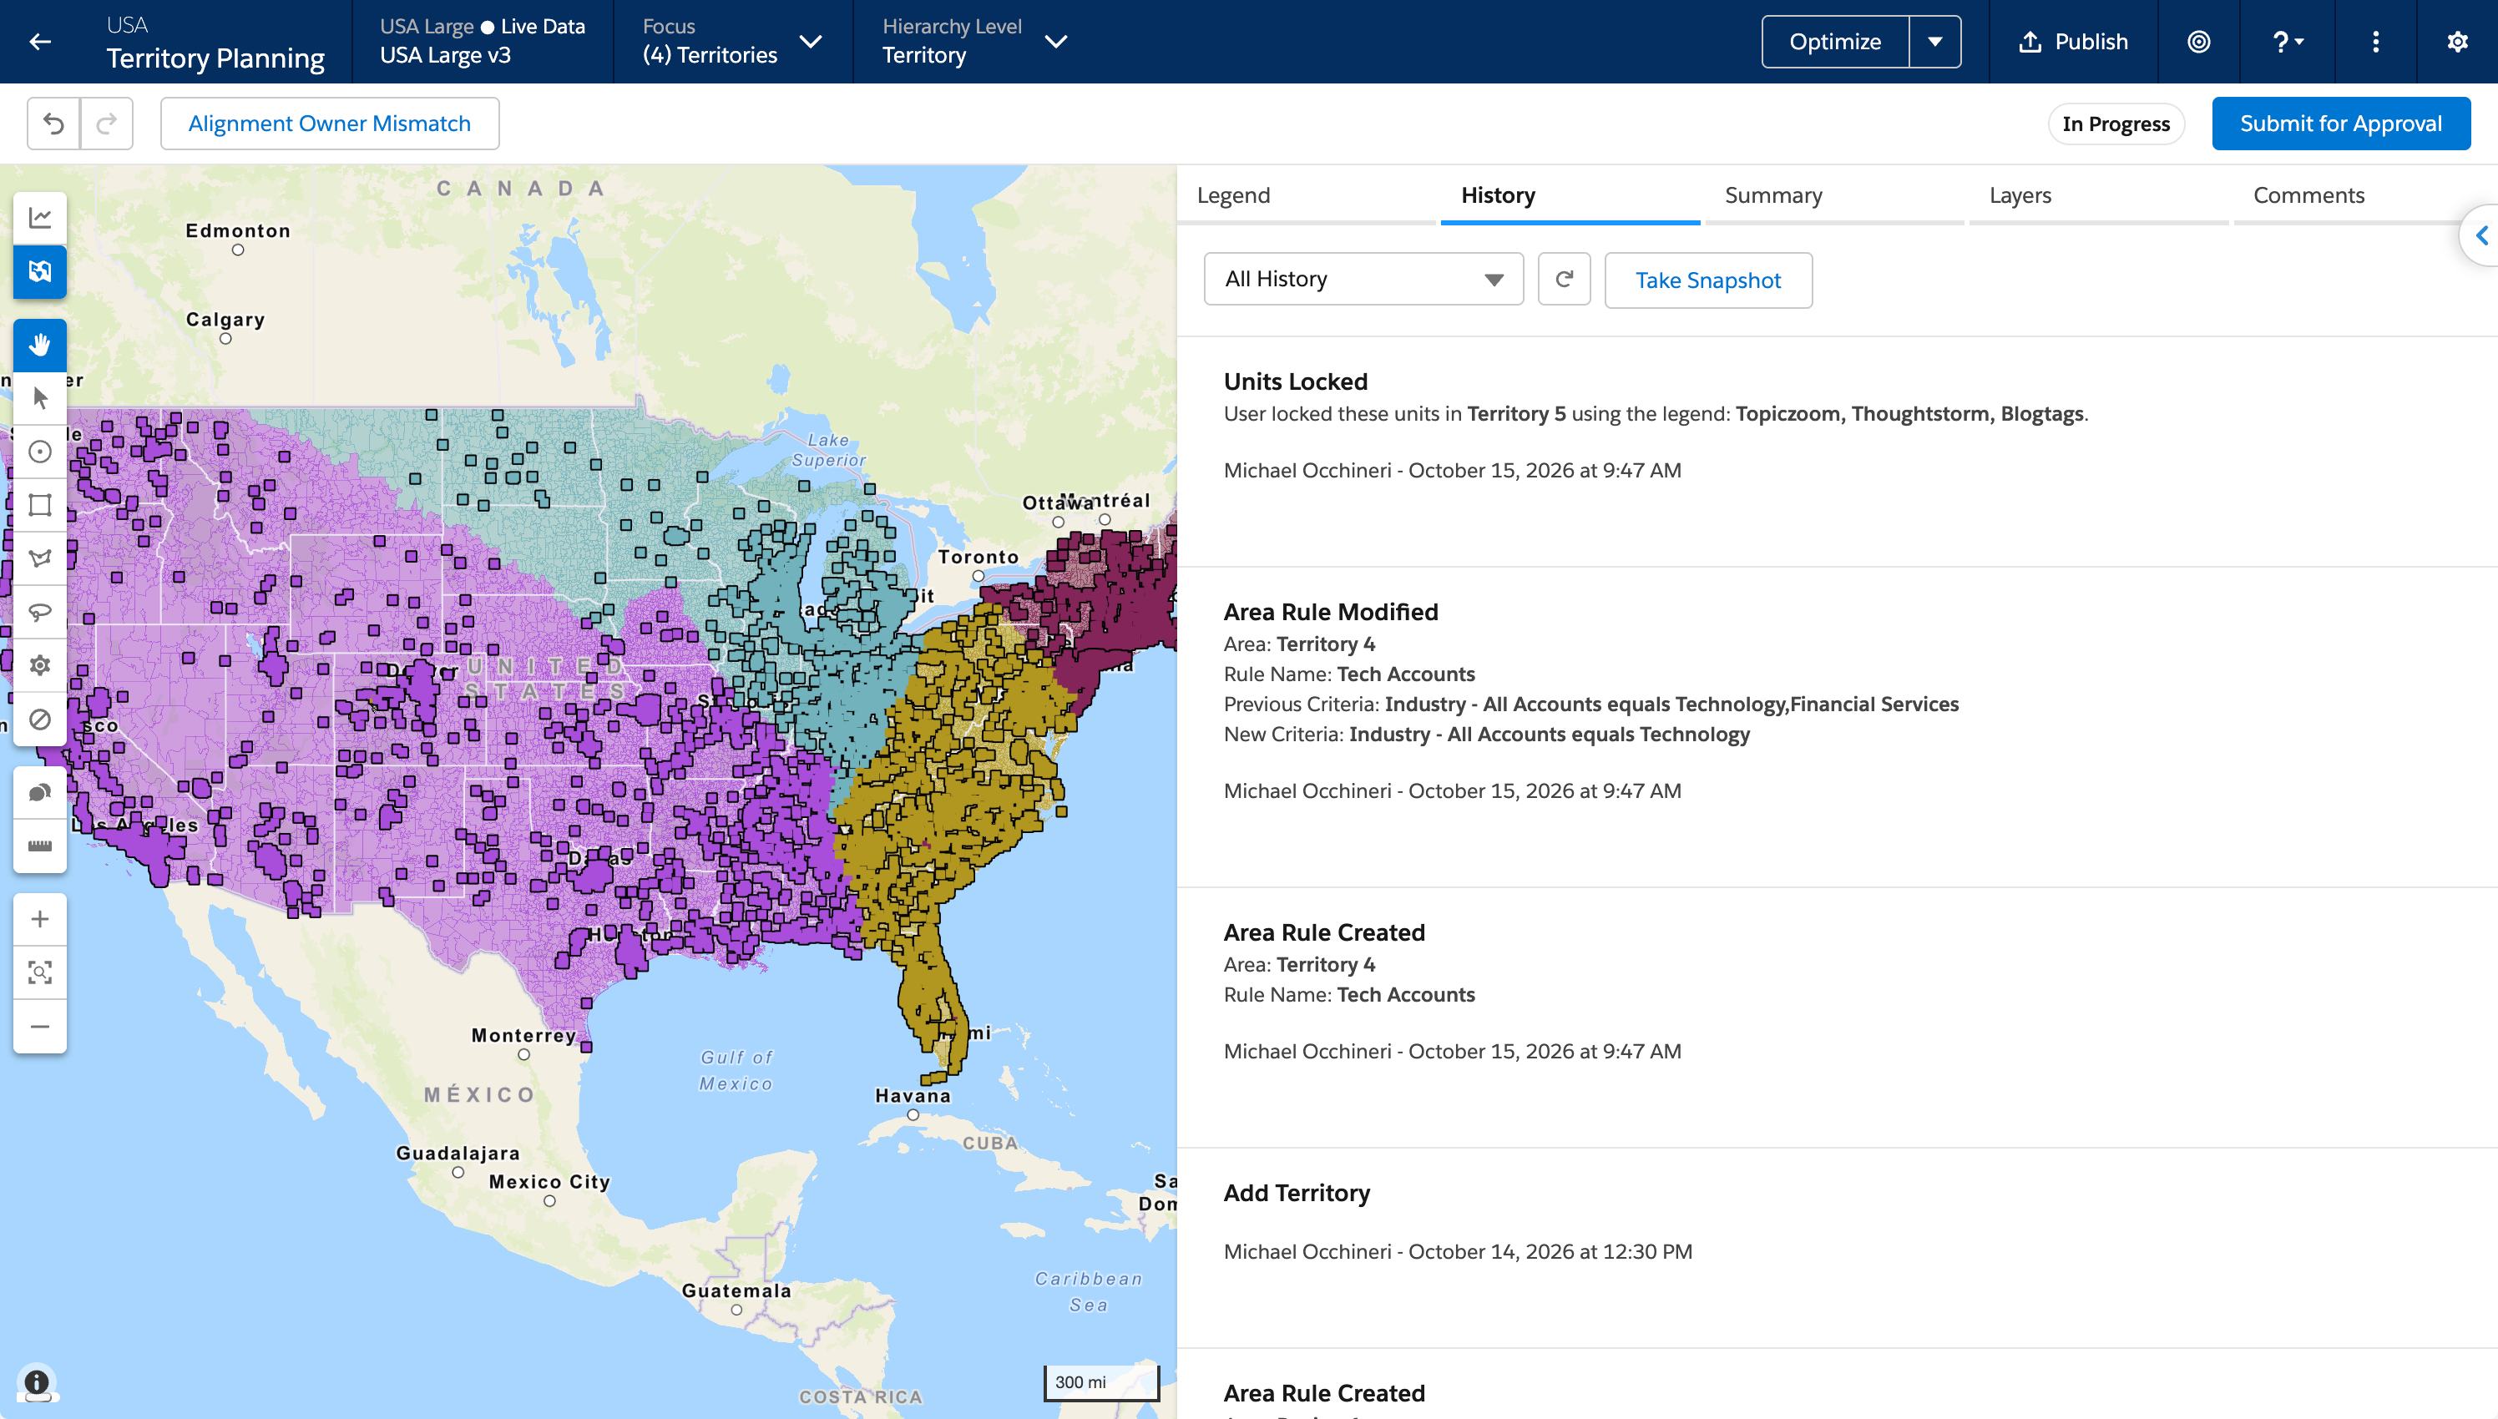Zoom in on the map

coord(40,919)
